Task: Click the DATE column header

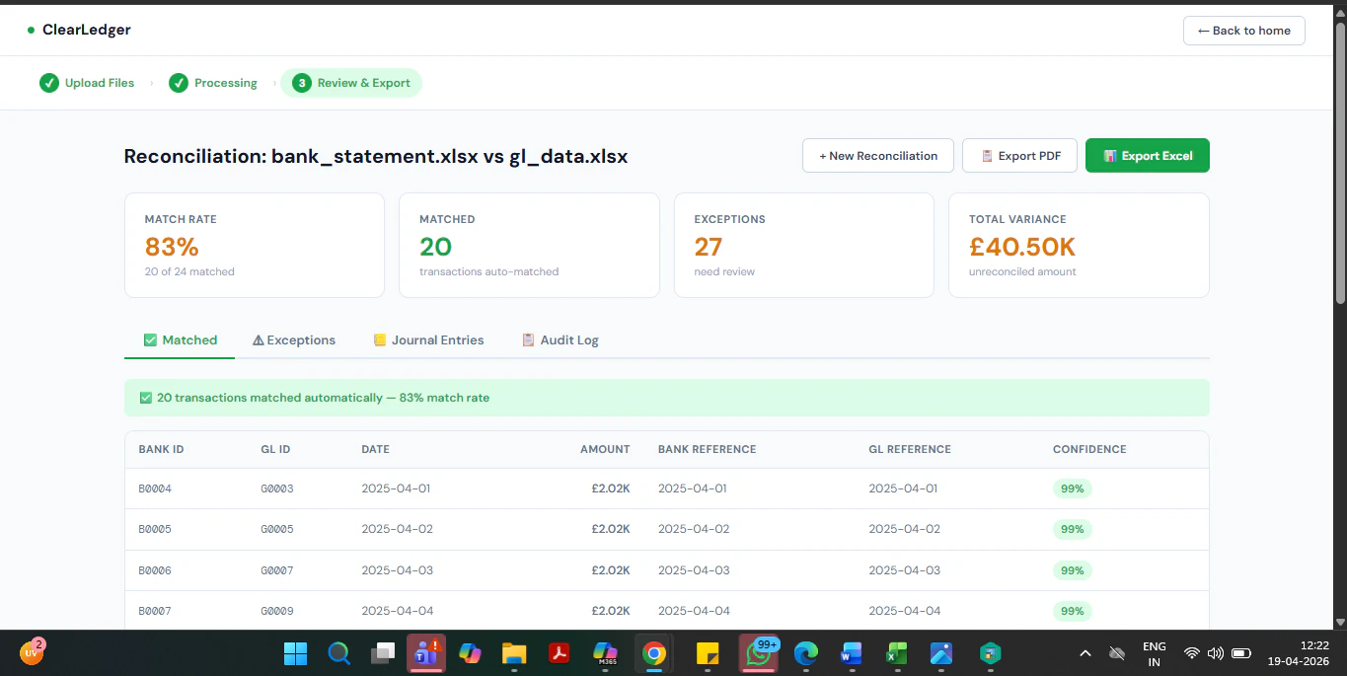Action: [x=375, y=449]
